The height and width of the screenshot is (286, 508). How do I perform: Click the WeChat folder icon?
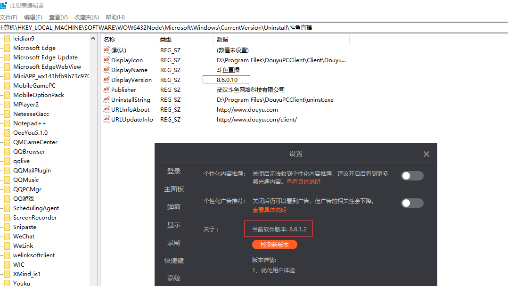coord(7,237)
